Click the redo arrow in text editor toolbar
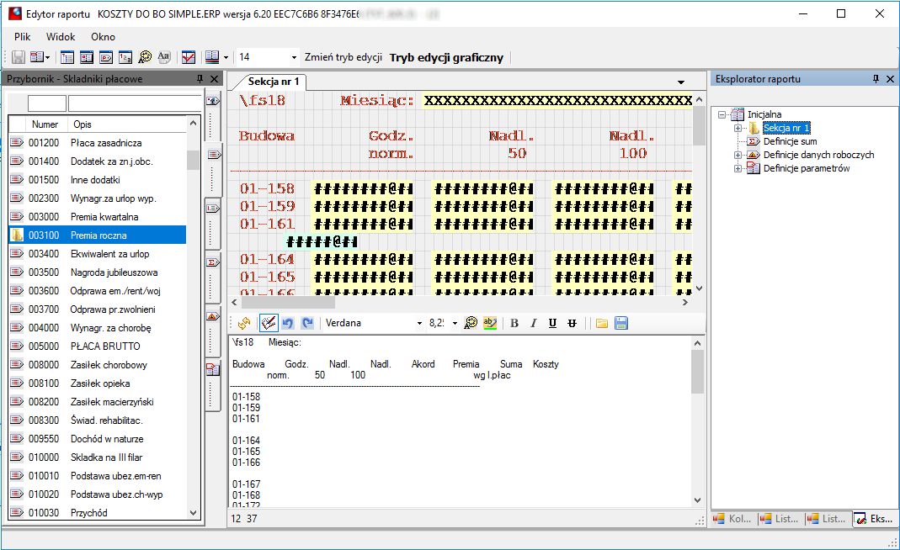 [307, 324]
